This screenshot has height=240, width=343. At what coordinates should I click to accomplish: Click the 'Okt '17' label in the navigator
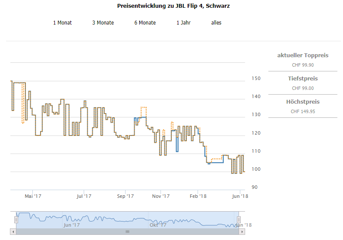(158, 225)
